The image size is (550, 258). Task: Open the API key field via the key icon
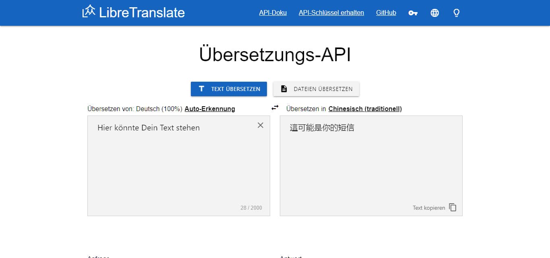click(x=413, y=12)
